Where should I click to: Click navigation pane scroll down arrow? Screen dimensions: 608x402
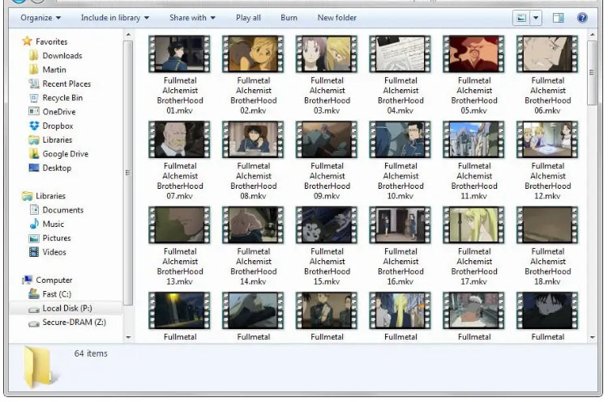(x=128, y=338)
